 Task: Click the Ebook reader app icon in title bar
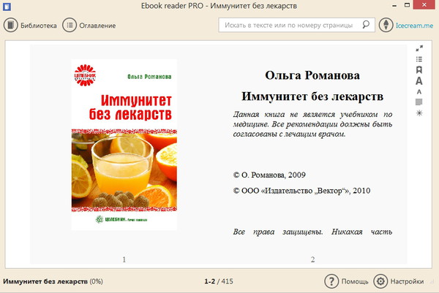coord(8,7)
